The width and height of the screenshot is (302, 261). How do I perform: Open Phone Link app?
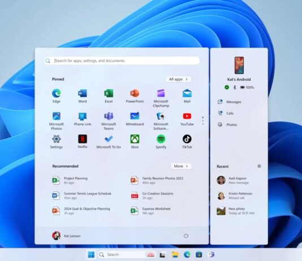(83, 119)
